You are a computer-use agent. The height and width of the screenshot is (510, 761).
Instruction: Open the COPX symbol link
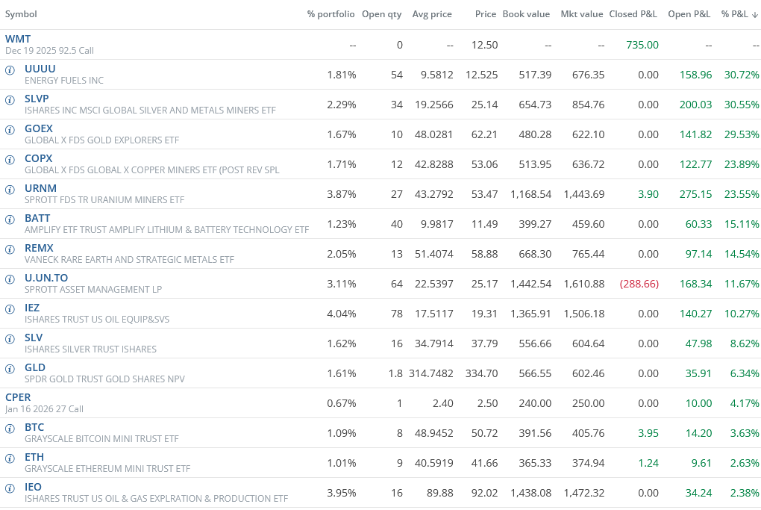[38, 158]
